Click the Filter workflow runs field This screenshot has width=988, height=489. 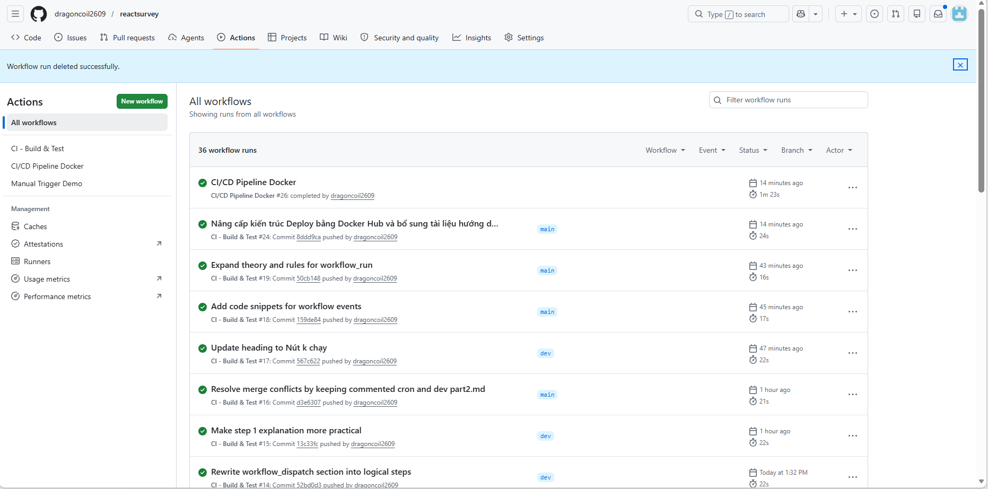coord(788,100)
